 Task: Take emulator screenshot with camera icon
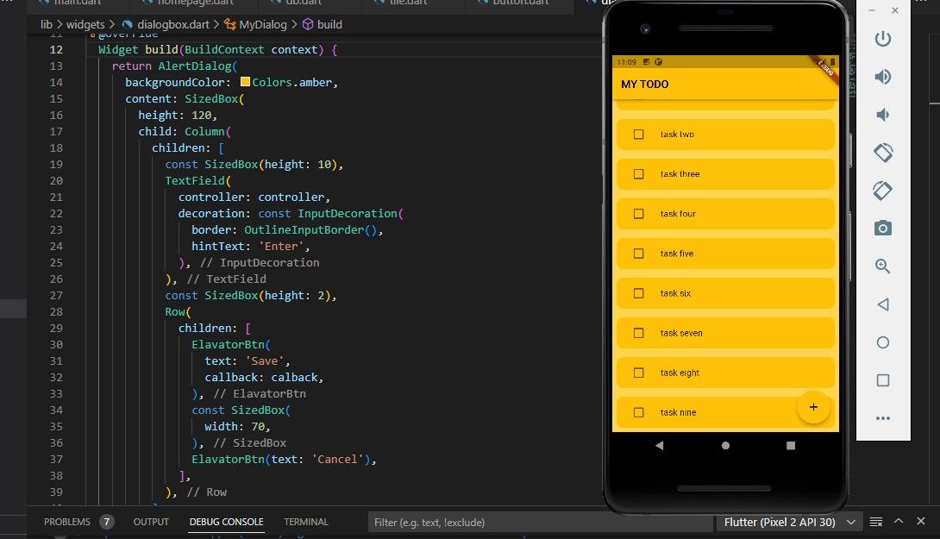[882, 229]
